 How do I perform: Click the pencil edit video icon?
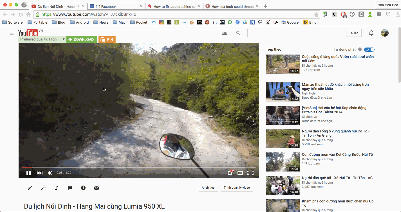click(30, 188)
